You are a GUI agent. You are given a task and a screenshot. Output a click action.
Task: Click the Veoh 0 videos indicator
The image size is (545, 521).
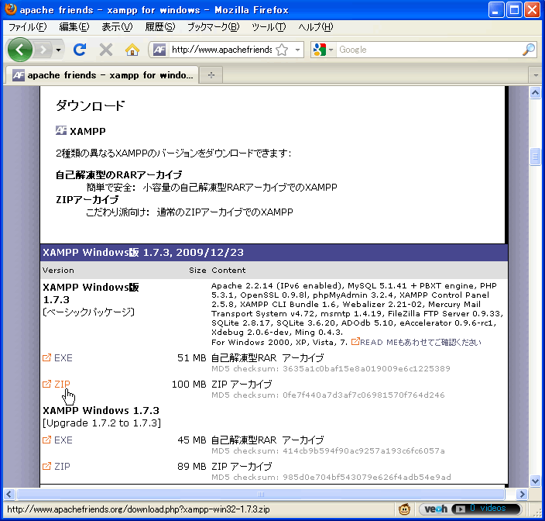[487, 509]
